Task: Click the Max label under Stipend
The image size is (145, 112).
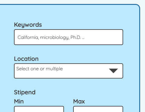Action: click(x=79, y=101)
